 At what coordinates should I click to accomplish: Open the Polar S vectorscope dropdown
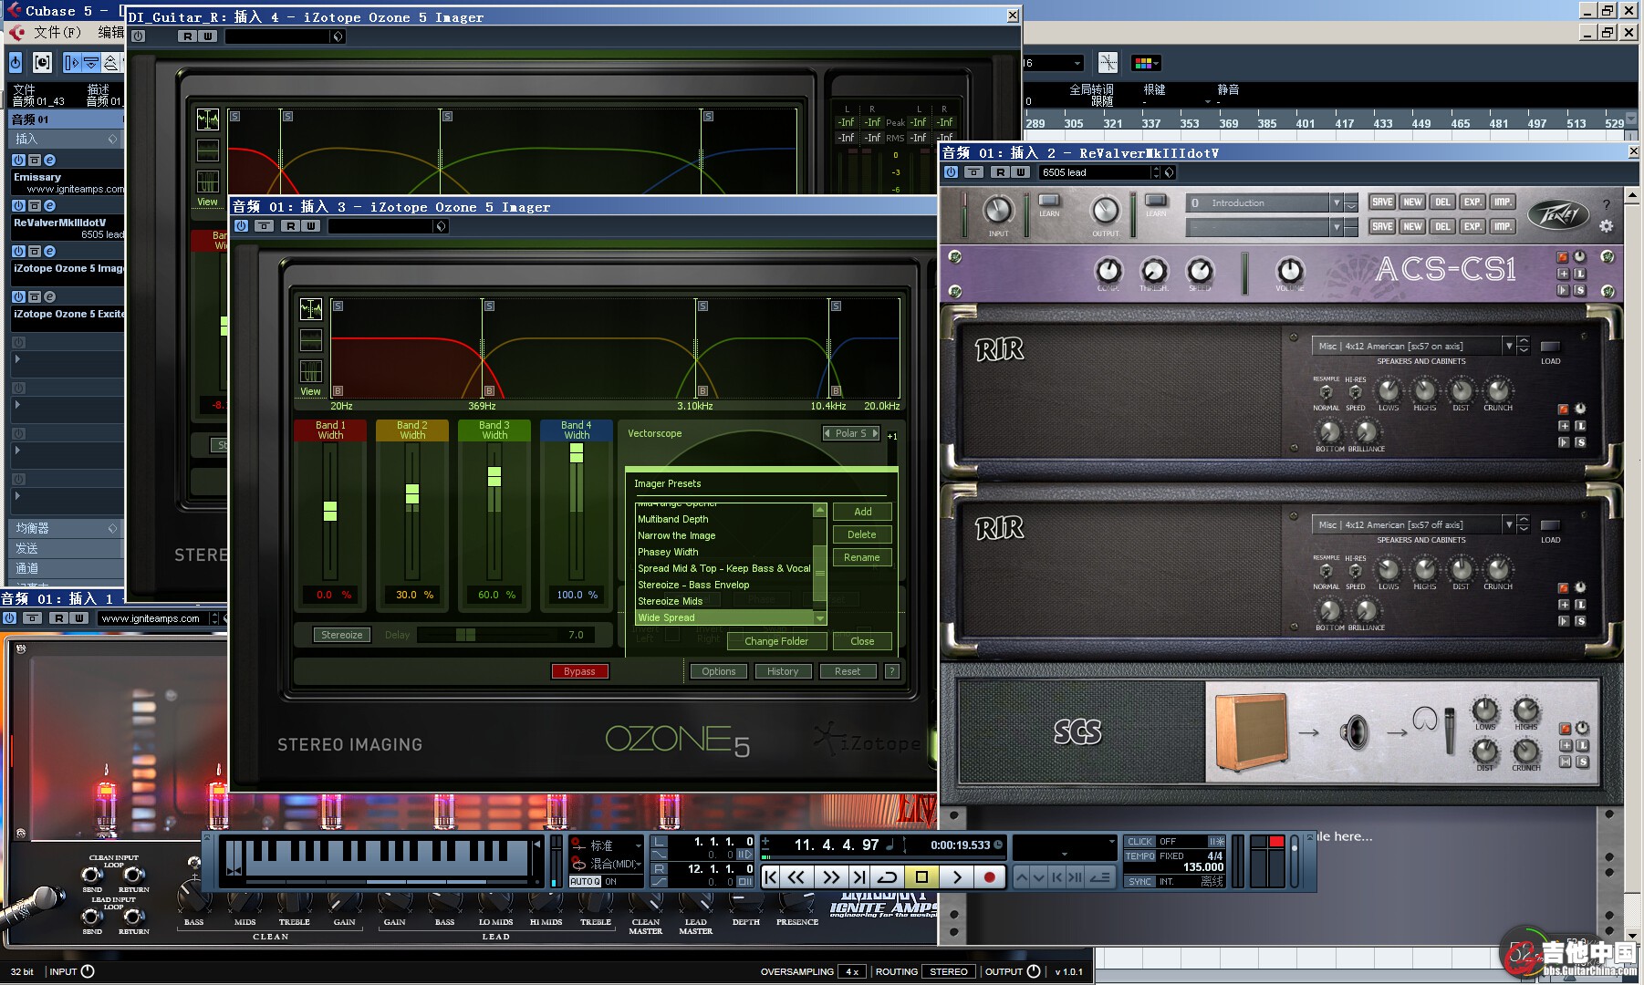[852, 433]
